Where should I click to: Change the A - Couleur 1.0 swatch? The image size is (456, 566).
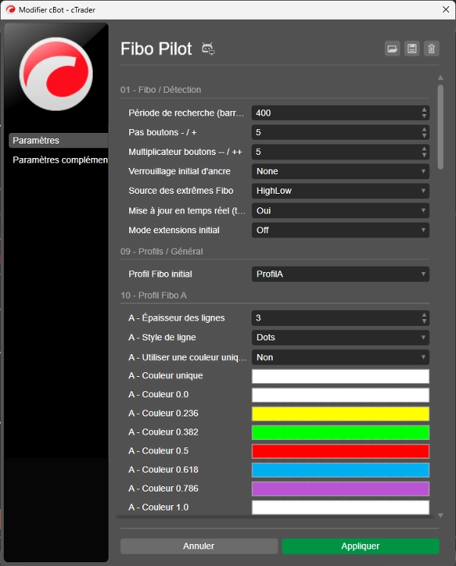point(340,508)
